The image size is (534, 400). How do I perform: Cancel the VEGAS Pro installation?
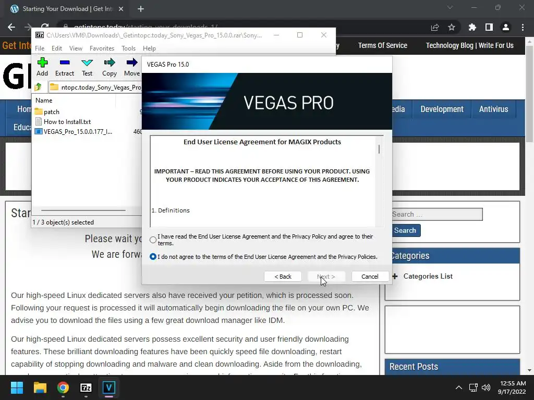coord(370,277)
